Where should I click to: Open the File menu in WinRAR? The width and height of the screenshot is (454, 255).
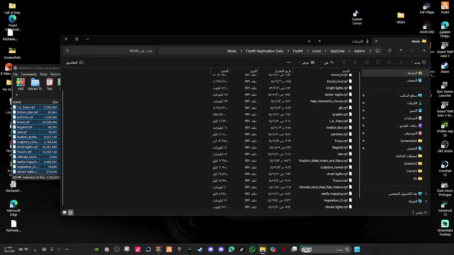(x=16, y=74)
